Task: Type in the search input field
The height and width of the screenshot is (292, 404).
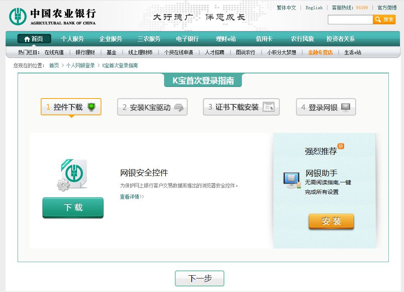Action: click(350, 20)
